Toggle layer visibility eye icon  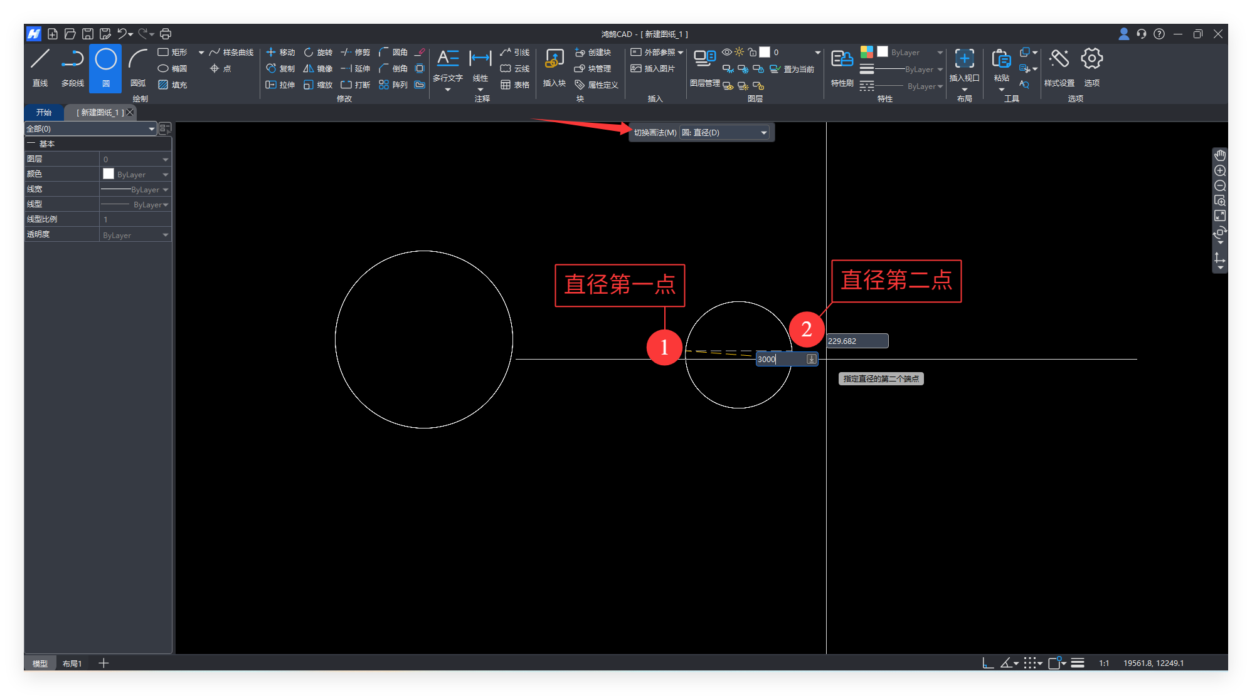tap(726, 52)
